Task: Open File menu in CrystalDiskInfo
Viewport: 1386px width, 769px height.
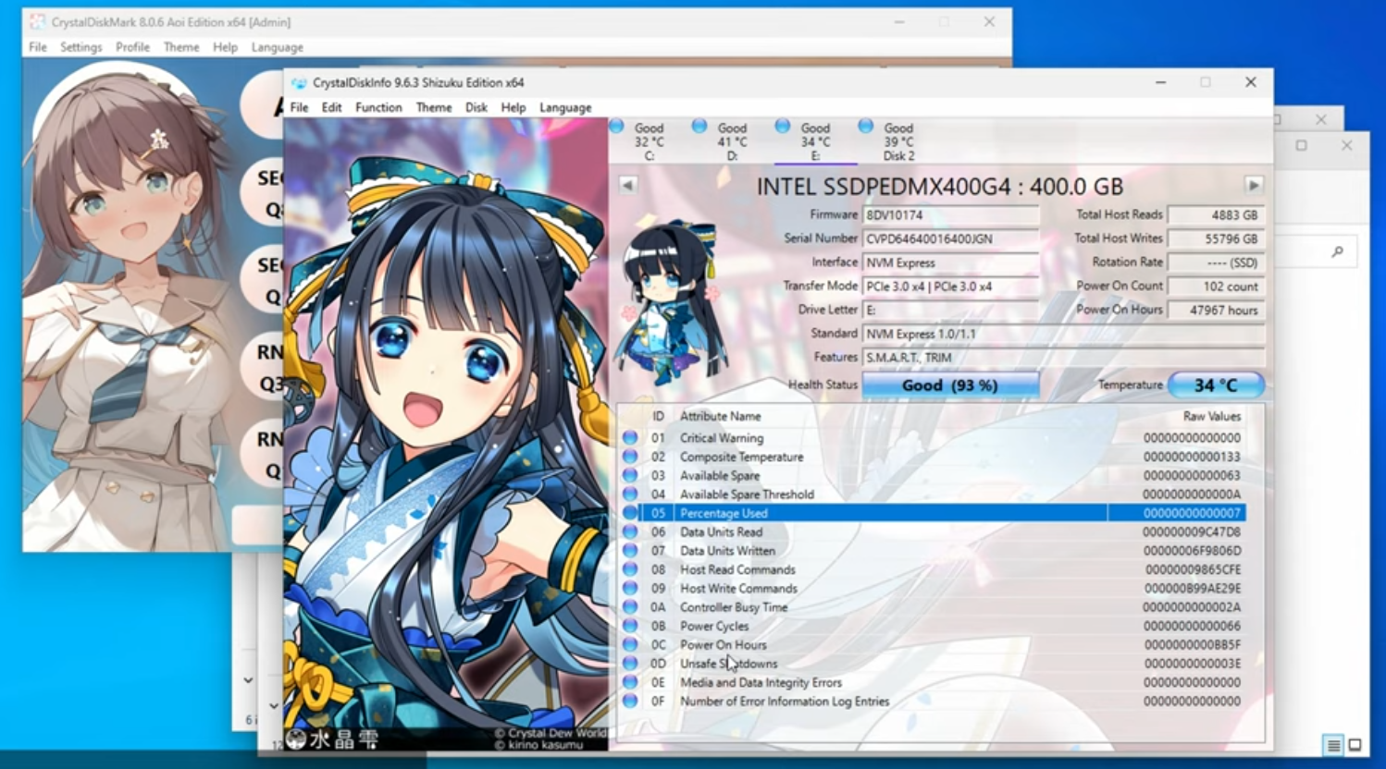Action: pyautogui.click(x=299, y=107)
